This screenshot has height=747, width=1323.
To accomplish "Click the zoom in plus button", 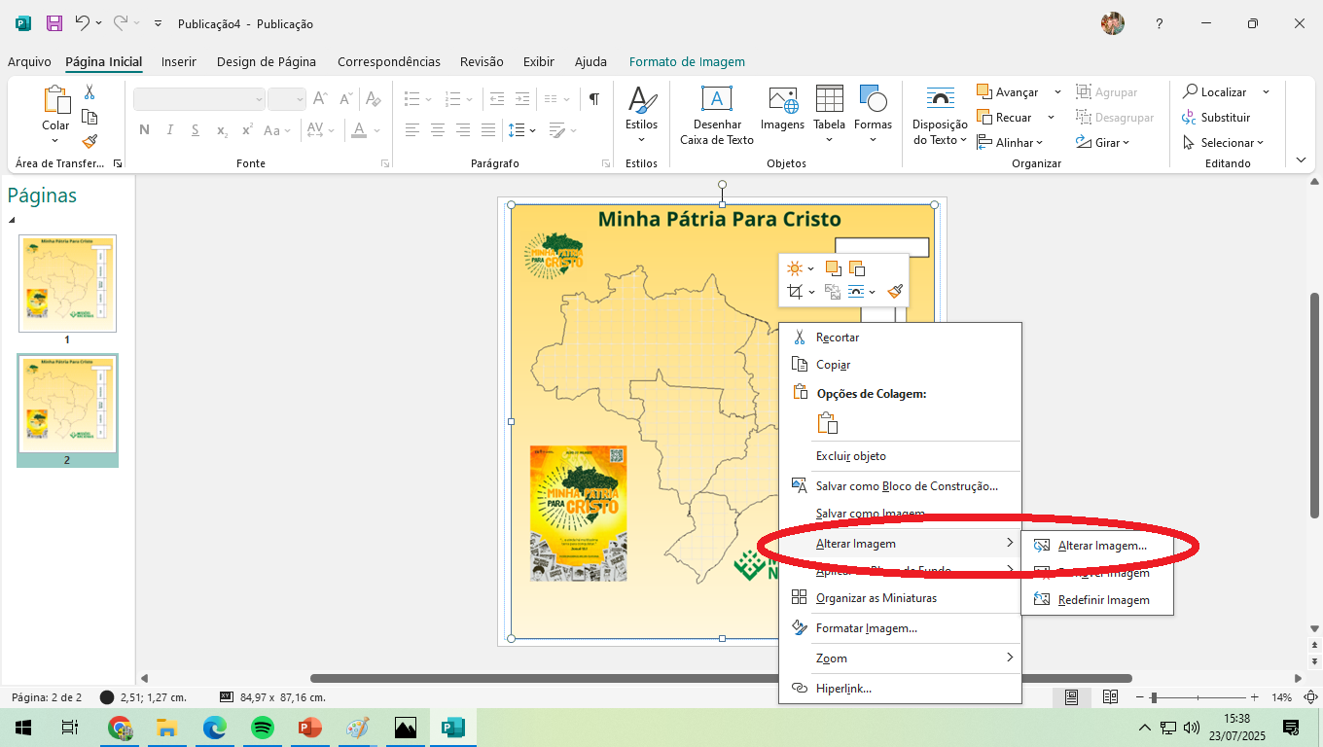I will (1255, 697).
